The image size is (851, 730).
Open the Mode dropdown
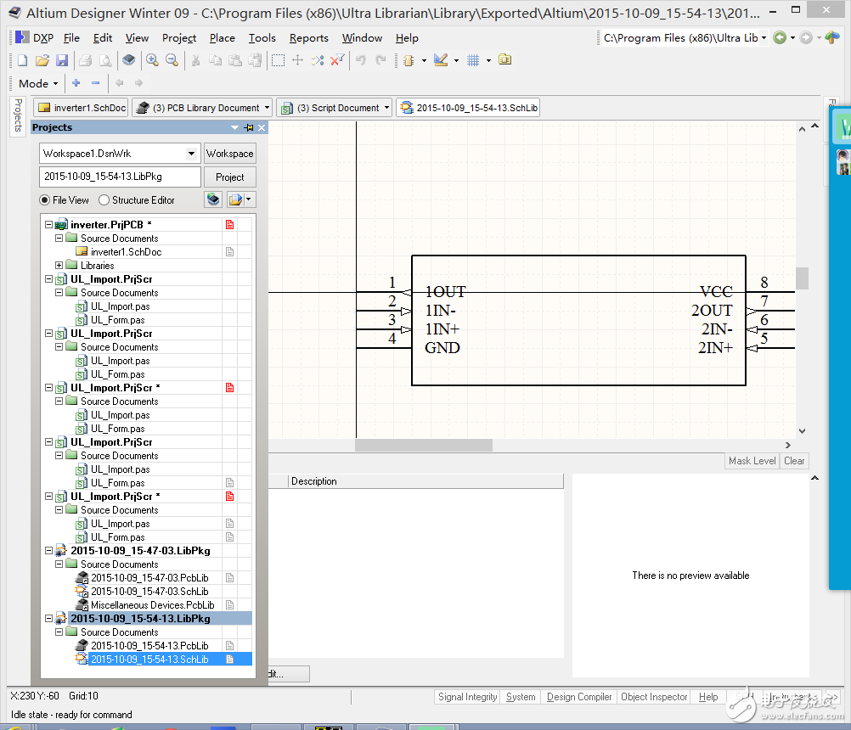tap(38, 83)
